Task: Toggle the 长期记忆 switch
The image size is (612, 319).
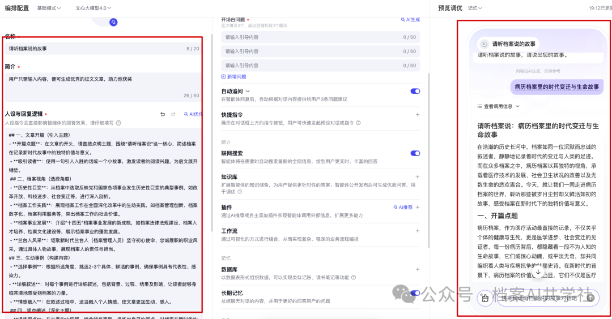Action: tap(415, 293)
